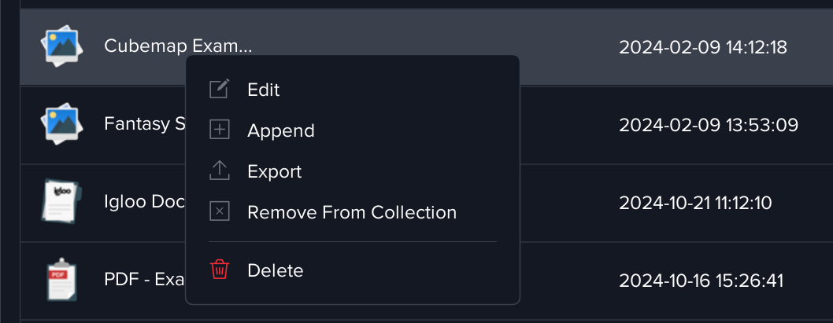833x323 pixels.
Task: Click the Fantasy row's image thumbnail icon
Action: [61, 124]
